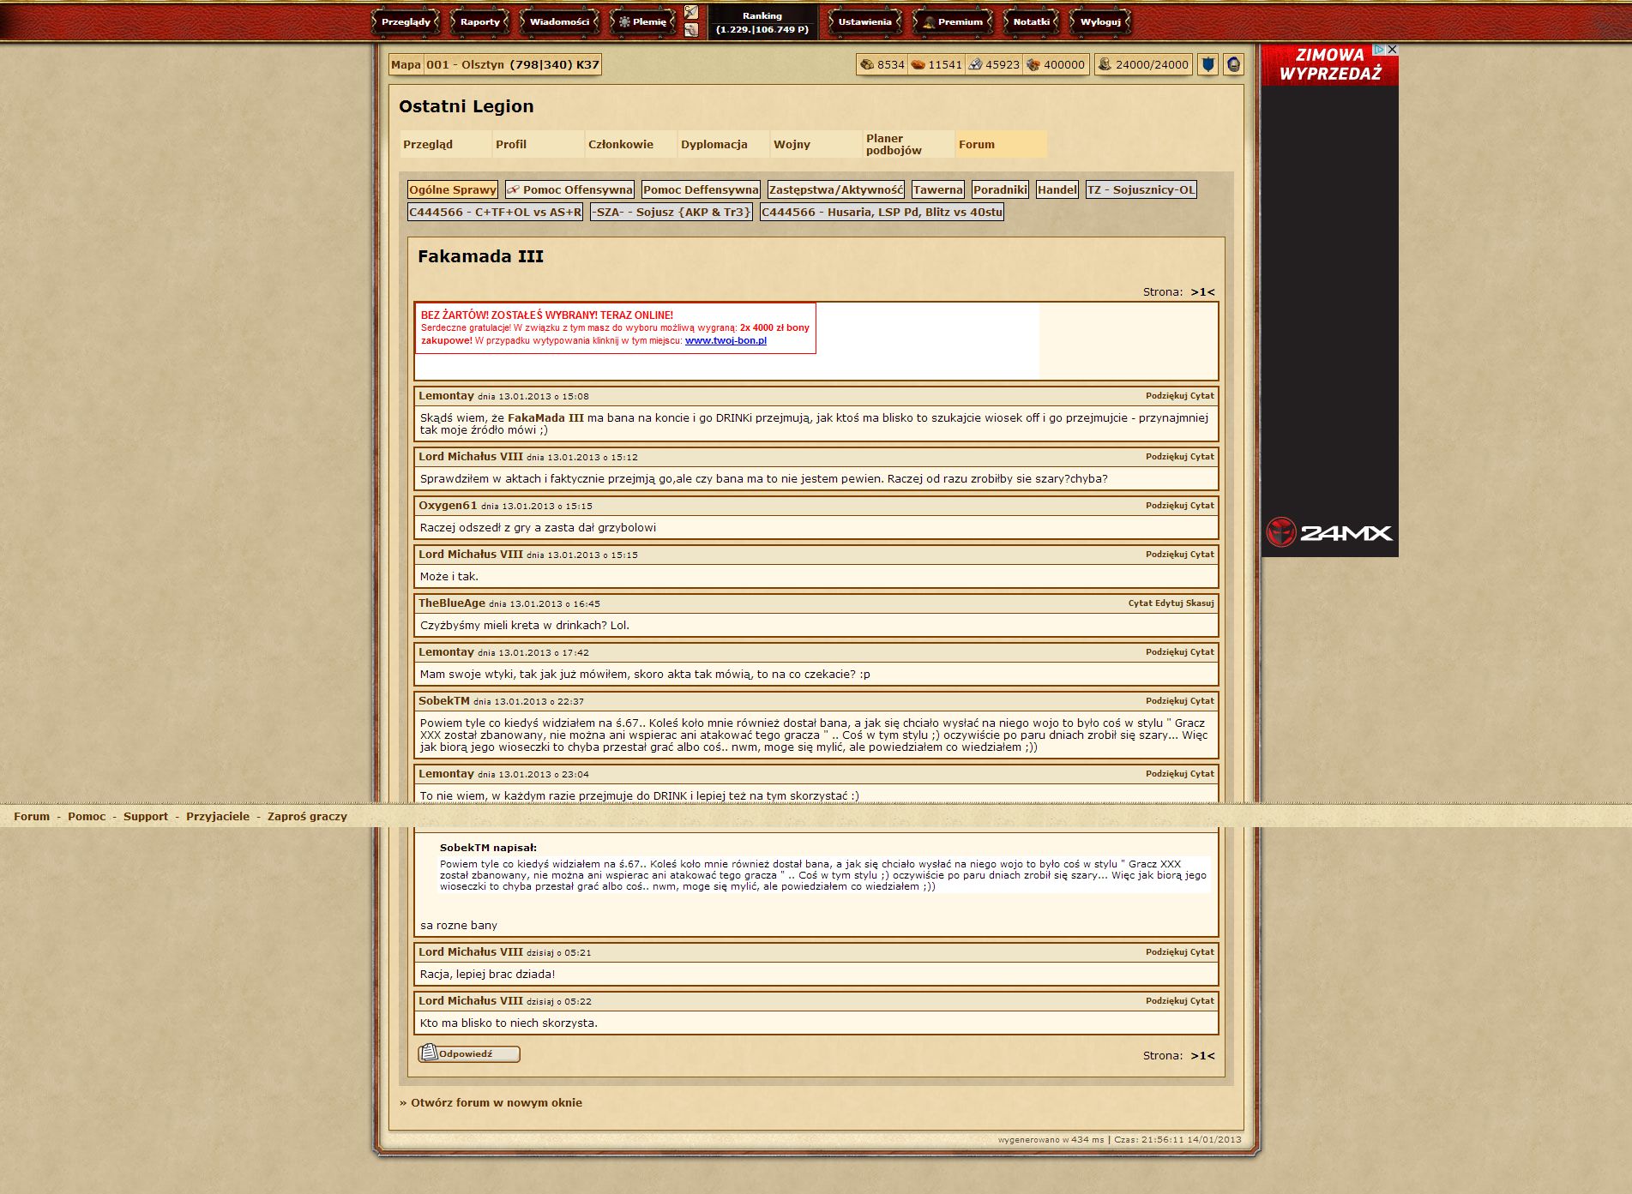Open the Raporty menu
This screenshot has height=1194, width=1632.
(x=479, y=22)
